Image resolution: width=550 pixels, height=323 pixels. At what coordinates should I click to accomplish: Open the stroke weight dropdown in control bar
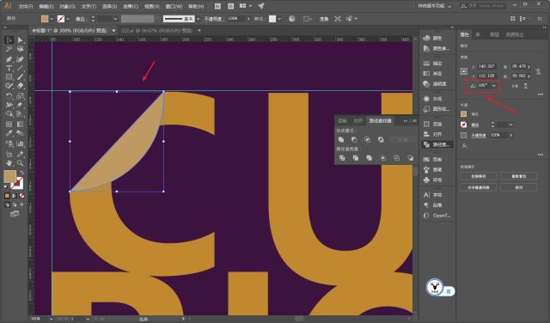coord(115,19)
